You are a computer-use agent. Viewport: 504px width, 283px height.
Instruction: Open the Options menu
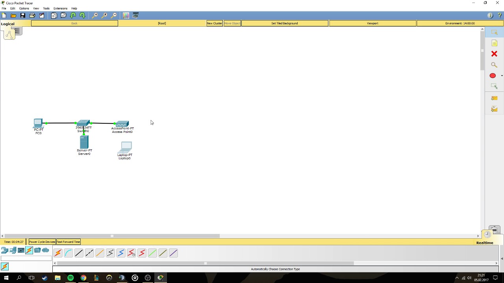pyautogui.click(x=24, y=8)
